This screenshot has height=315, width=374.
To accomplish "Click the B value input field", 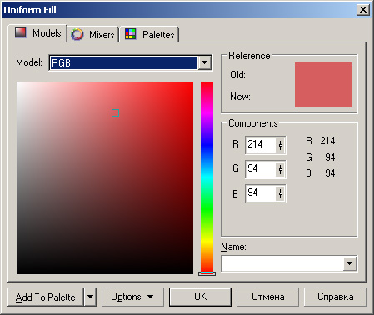I will [260, 193].
